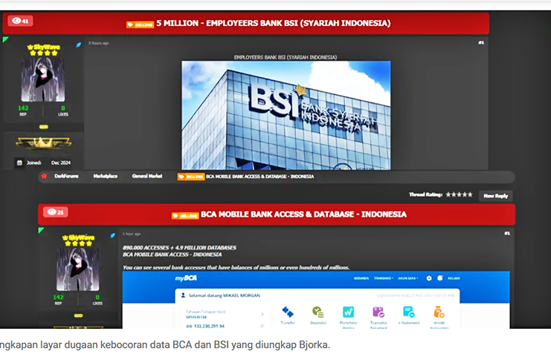This screenshot has width=551, height=360.
Task: Open SkyWave's avatar in the BSI post
Action: click(x=42, y=80)
